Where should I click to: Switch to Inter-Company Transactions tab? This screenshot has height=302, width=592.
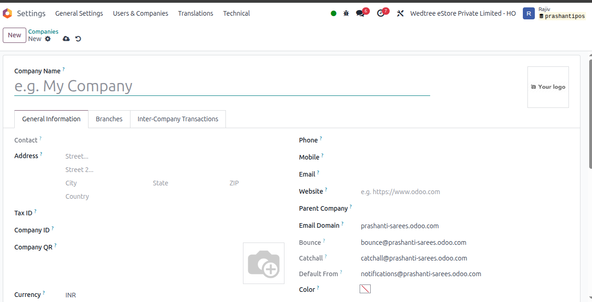pos(178,119)
